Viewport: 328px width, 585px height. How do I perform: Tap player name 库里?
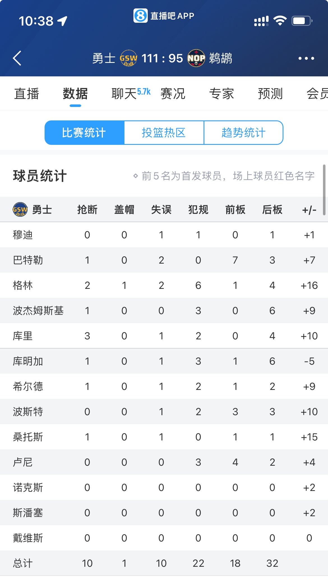tap(23, 336)
